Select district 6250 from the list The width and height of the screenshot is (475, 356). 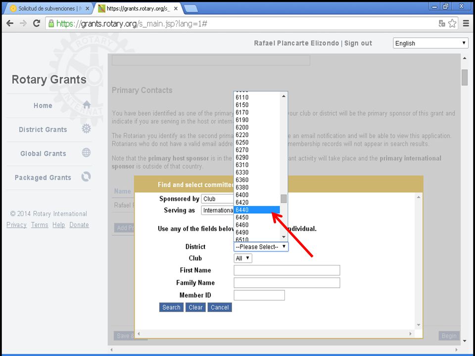coord(257,142)
